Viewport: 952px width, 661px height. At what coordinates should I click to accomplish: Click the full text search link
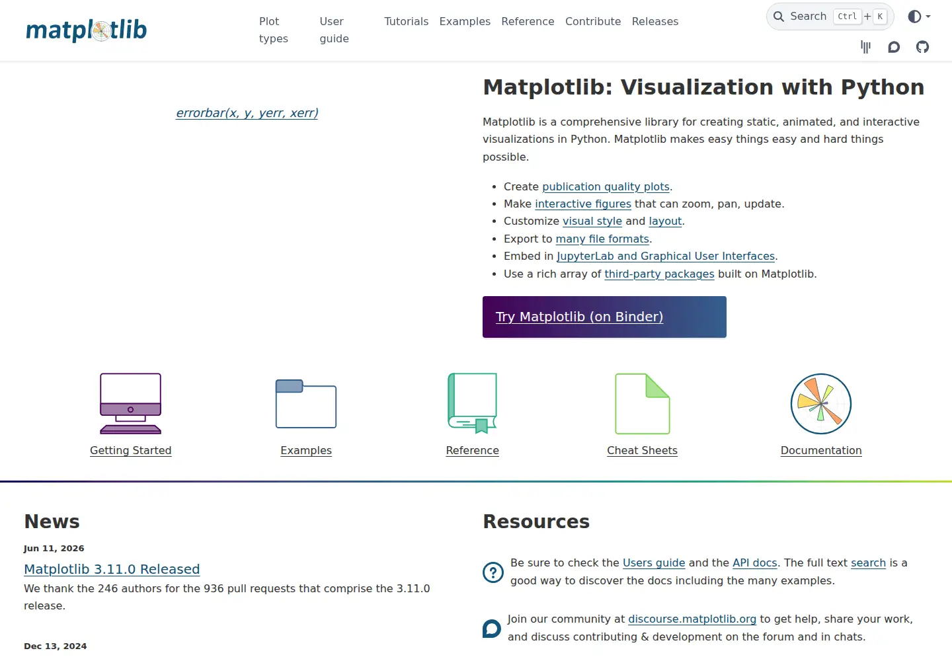tap(868, 563)
